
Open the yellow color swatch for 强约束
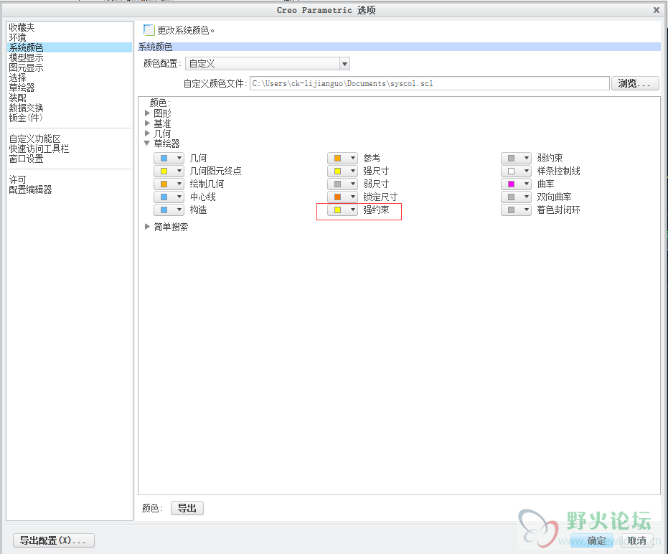(x=342, y=210)
